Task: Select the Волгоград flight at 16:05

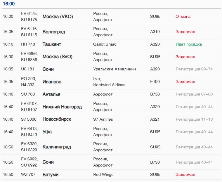Action: tap(111, 32)
